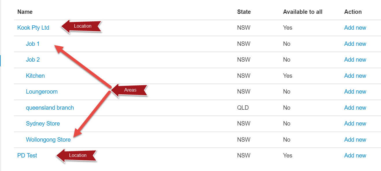Click the Name column header
381x171 pixels.
pyautogui.click(x=25, y=12)
